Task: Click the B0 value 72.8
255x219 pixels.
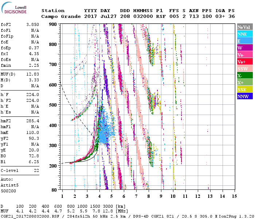Action: [34, 156]
